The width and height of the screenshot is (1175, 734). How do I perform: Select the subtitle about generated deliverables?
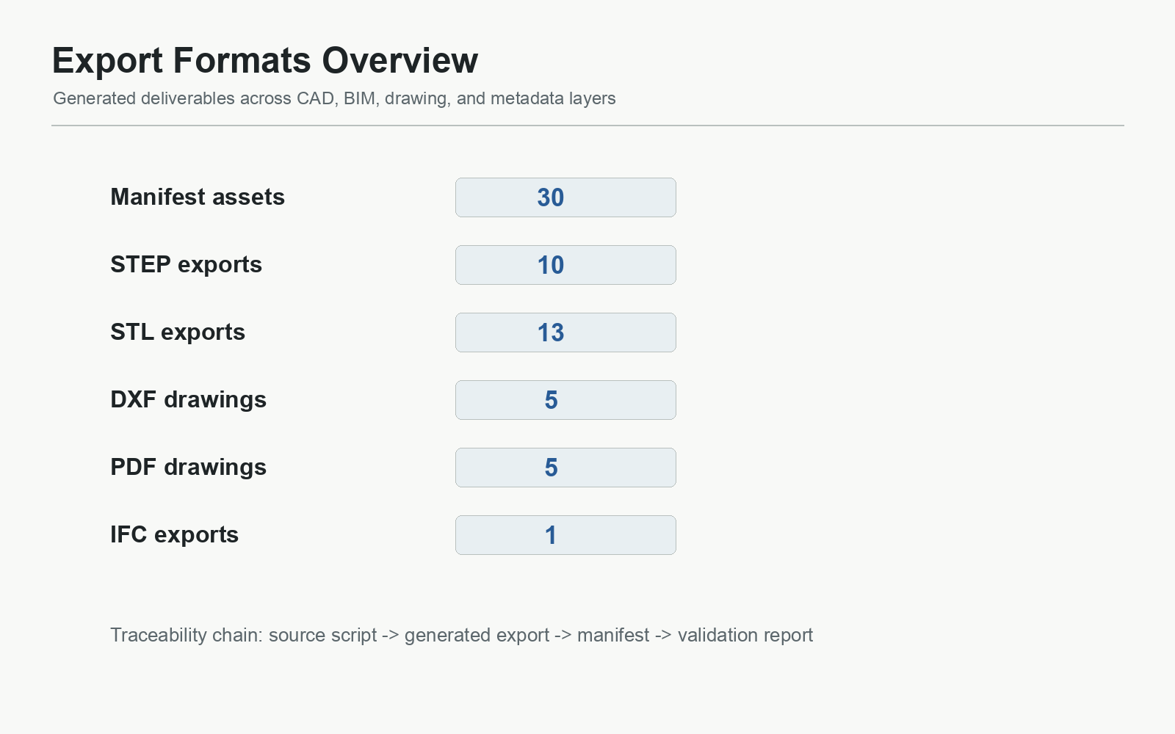334,98
